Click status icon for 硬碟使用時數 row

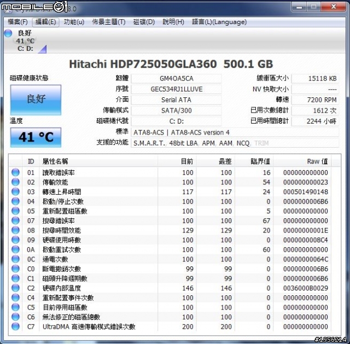pyautogui.click(x=15, y=240)
